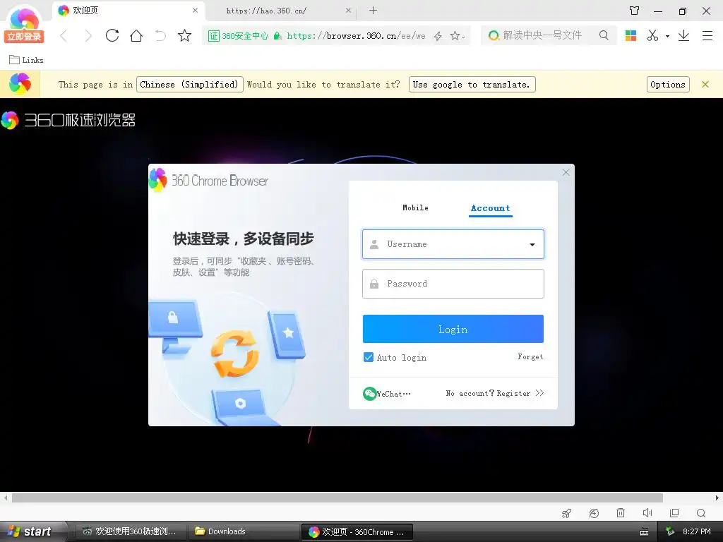
Task: Click the lightning speed mode icon
Action: pyautogui.click(x=438, y=36)
